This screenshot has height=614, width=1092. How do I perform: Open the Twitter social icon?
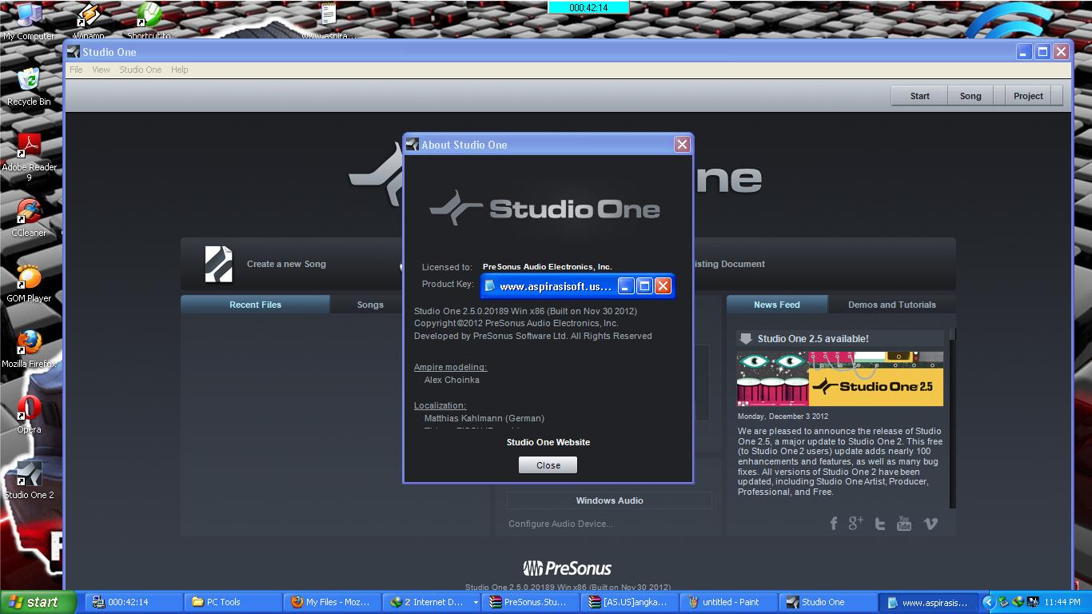(880, 524)
